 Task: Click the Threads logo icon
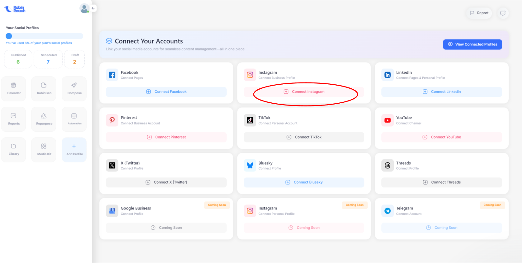[388, 166]
